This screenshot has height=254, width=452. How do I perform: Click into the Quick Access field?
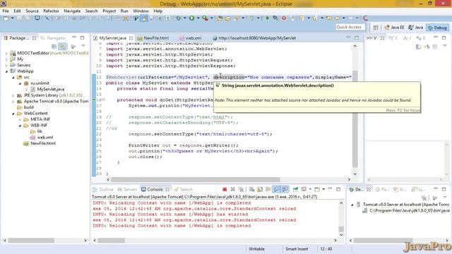[x=350, y=27]
